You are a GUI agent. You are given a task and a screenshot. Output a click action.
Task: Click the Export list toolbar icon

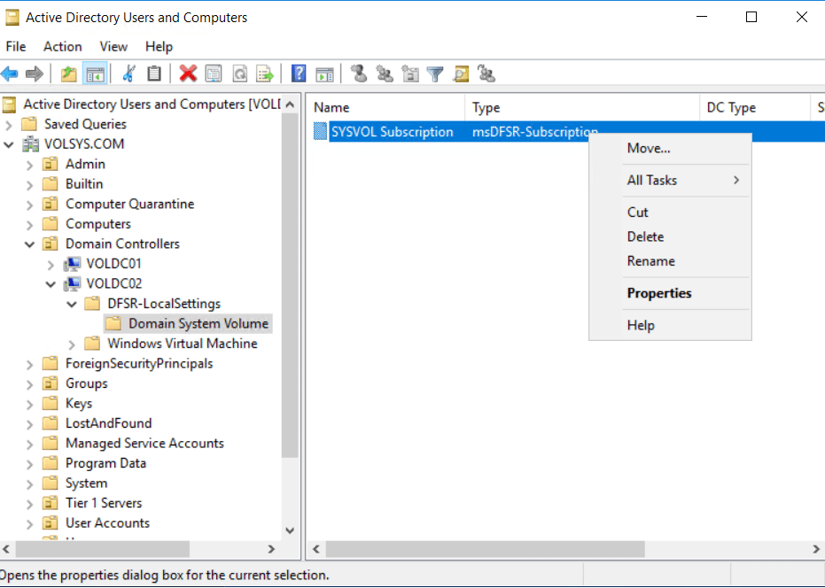point(264,74)
